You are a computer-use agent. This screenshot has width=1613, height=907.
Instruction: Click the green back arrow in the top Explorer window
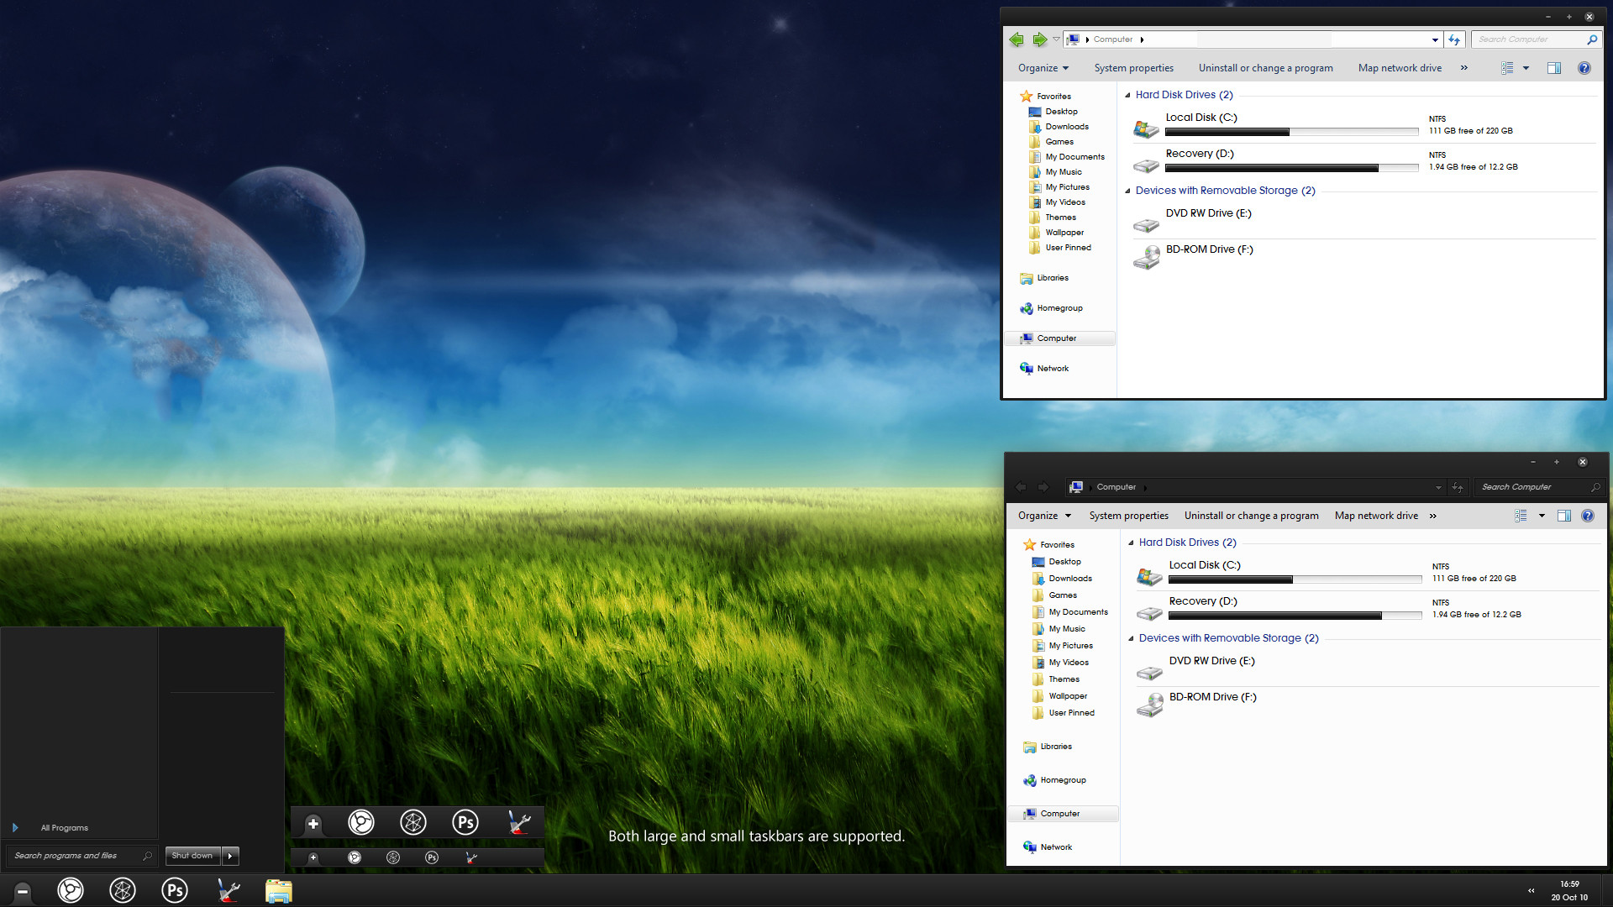coord(1017,39)
